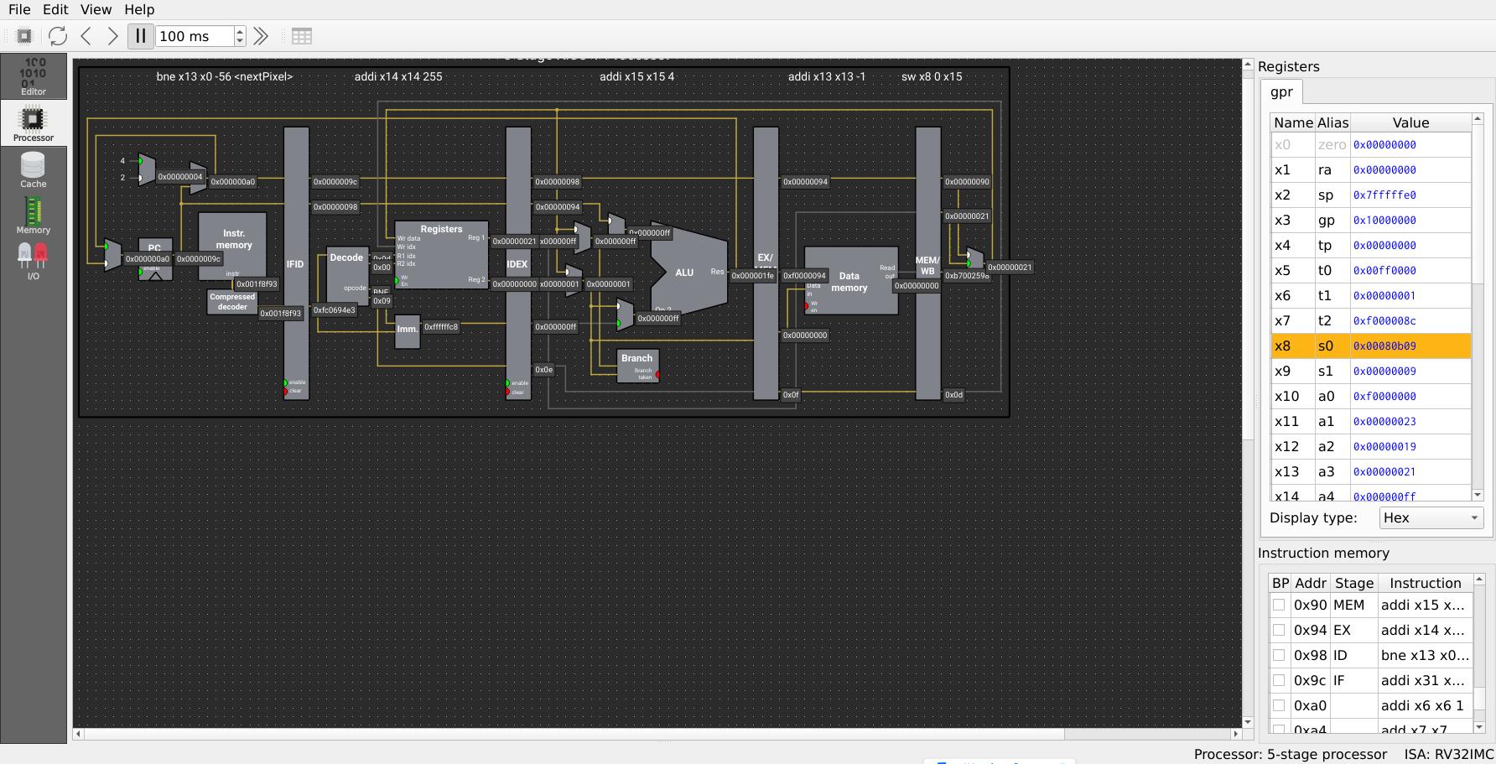Viewport: 1496px width, 764px height.
Task: Pause the auto-clocking execution
Action: (x=141, y=36)
